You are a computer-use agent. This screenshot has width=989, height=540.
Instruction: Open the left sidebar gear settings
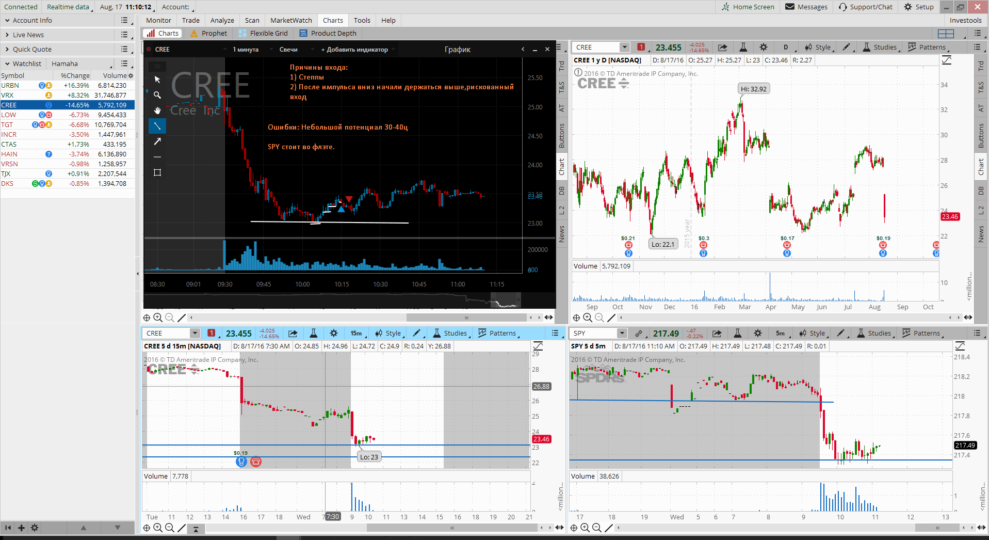[x=35, y=528]
